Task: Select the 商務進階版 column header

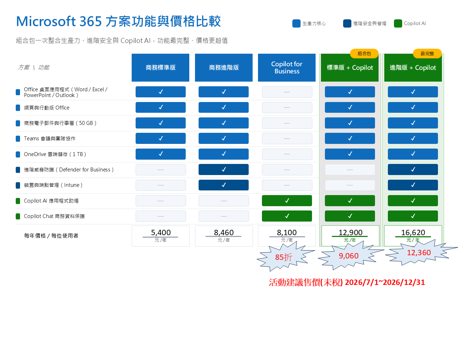Action: tap(224, 68)
